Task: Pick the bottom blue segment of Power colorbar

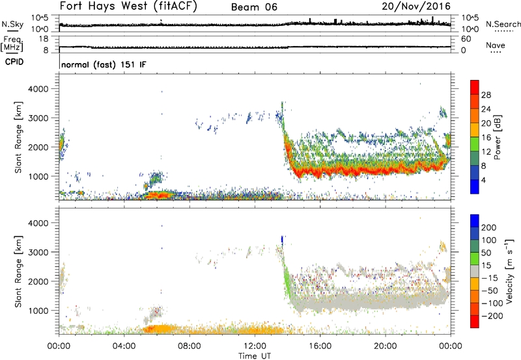Action: pos(475,186)
